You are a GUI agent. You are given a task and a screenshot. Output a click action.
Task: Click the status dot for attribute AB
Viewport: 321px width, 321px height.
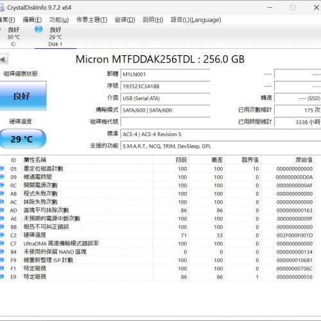point(2,194)
